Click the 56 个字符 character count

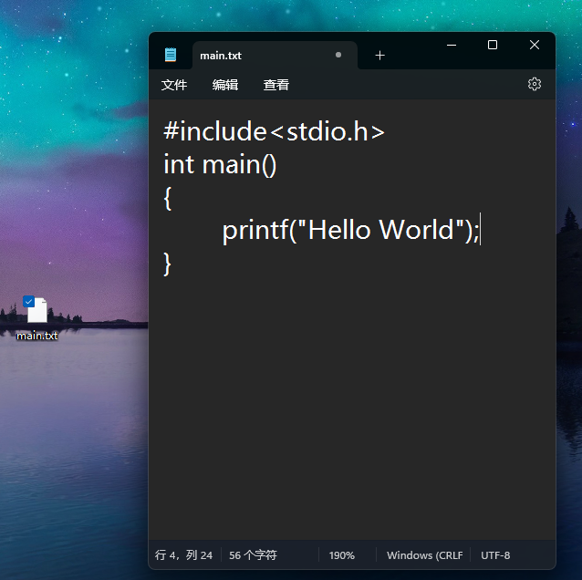click(253, 554)
